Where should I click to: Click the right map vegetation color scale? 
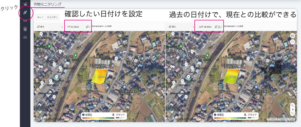230,118
